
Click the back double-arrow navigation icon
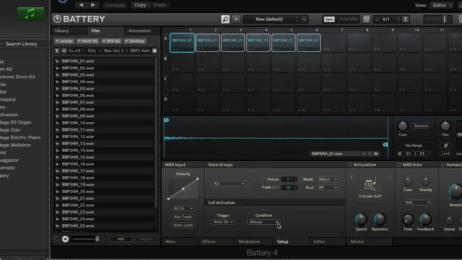(64, 51)
